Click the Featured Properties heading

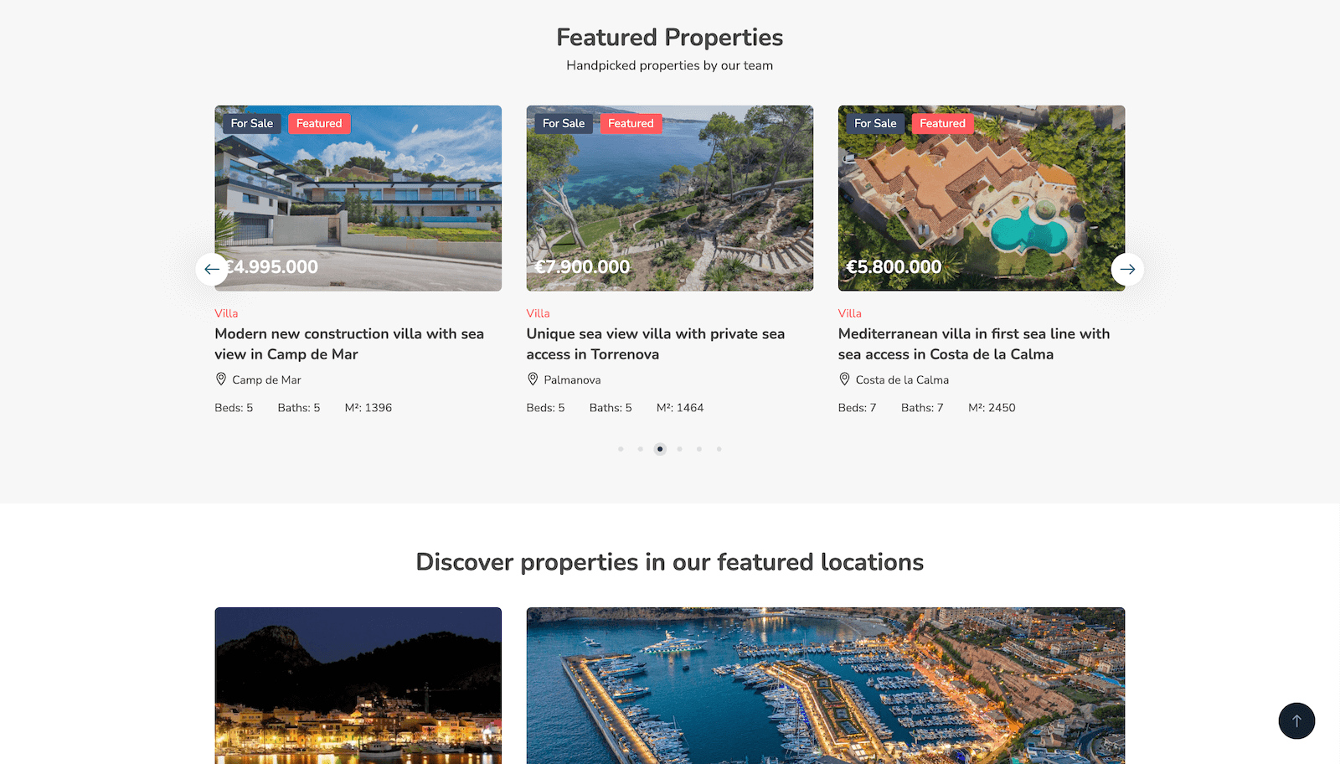669,37
